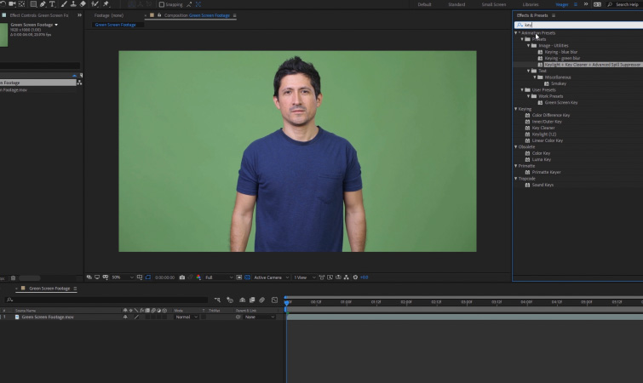Enable the Snapping checkbox
643x383 pixels.
(162, 4)
